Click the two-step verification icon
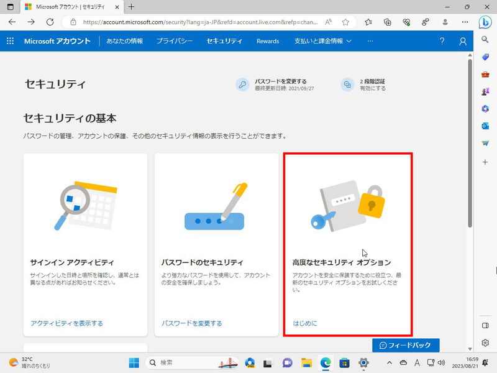 click(347, 85)
